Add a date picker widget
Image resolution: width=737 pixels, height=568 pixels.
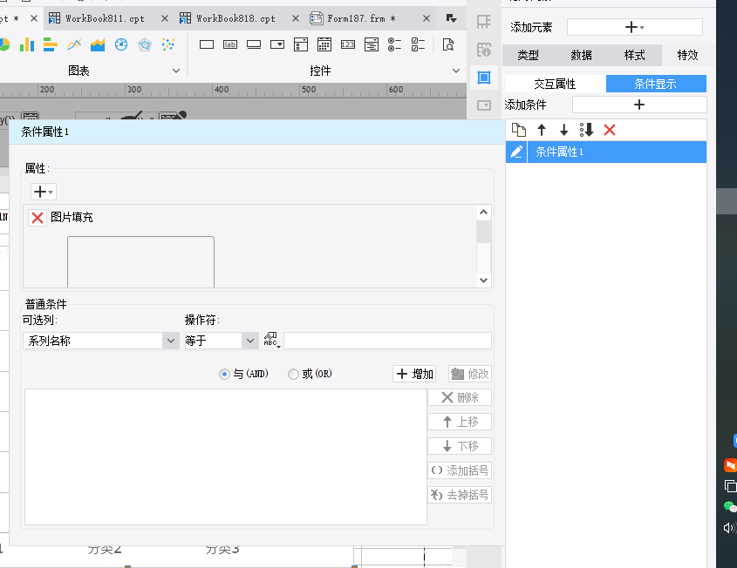tap(324, 44)
